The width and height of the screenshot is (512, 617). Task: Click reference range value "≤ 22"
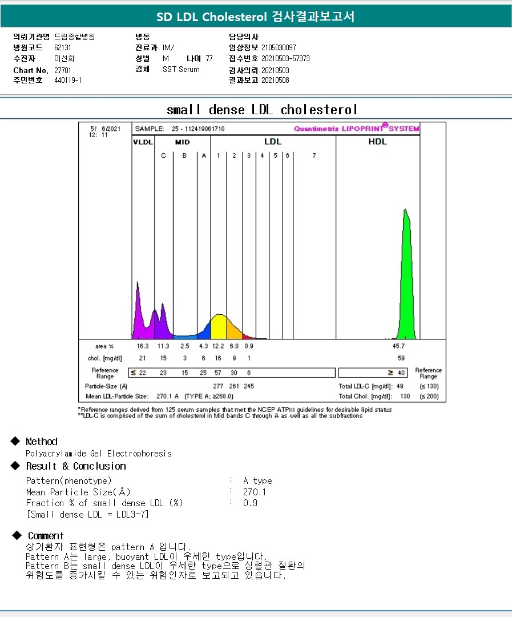click(138, 372)
